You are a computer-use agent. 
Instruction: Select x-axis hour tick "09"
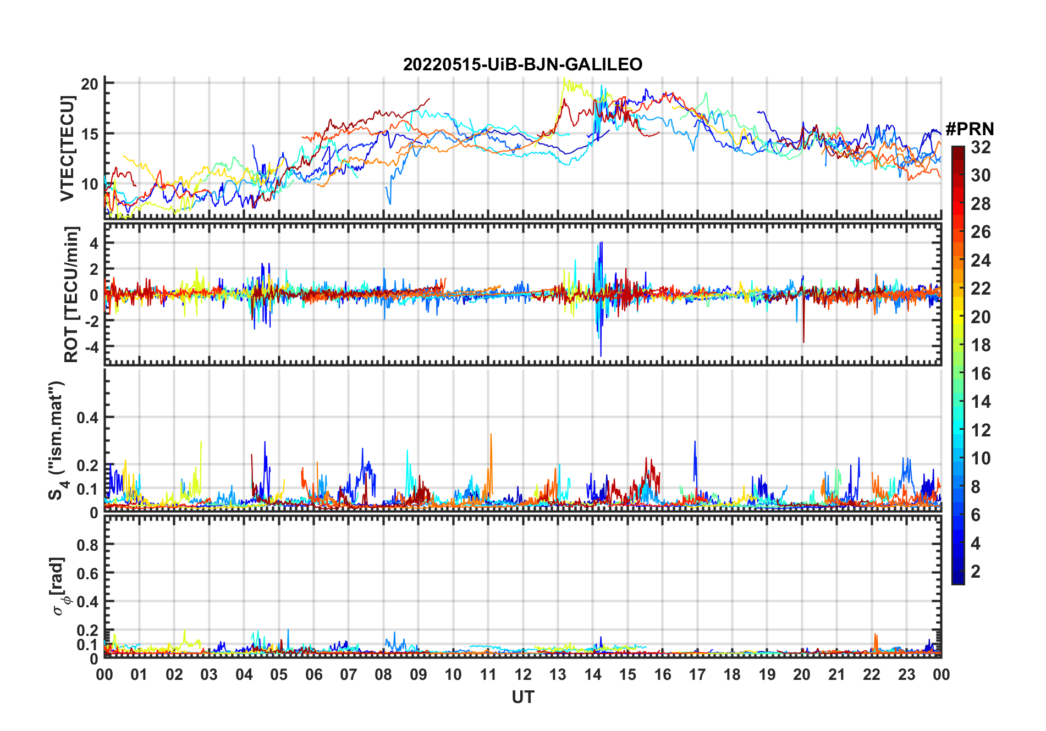419,675
